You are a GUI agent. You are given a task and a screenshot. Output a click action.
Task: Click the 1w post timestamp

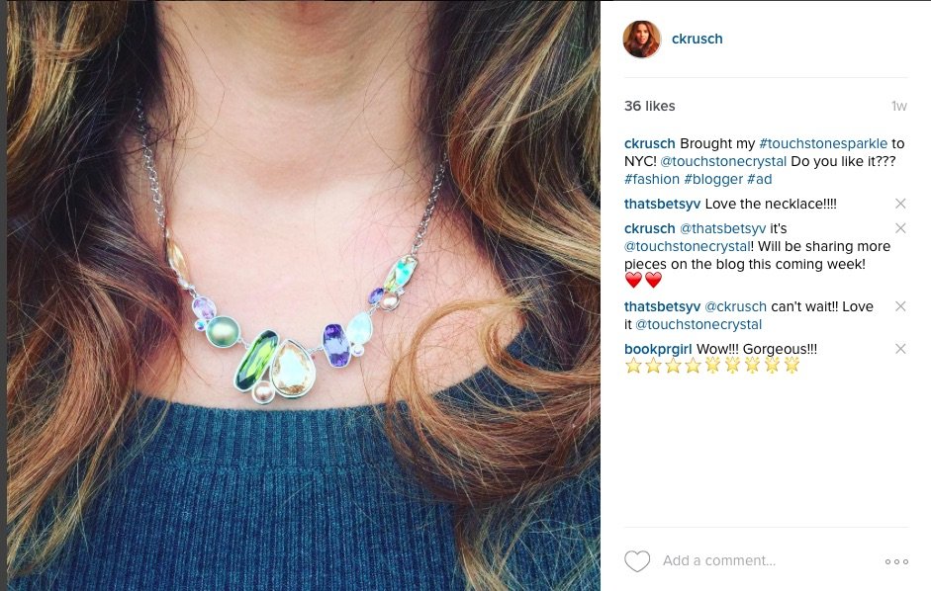[x=898, y=106]
